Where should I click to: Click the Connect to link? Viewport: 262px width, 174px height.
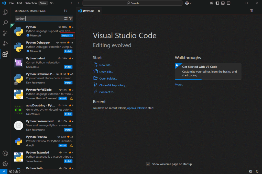[x=107, y=92]
